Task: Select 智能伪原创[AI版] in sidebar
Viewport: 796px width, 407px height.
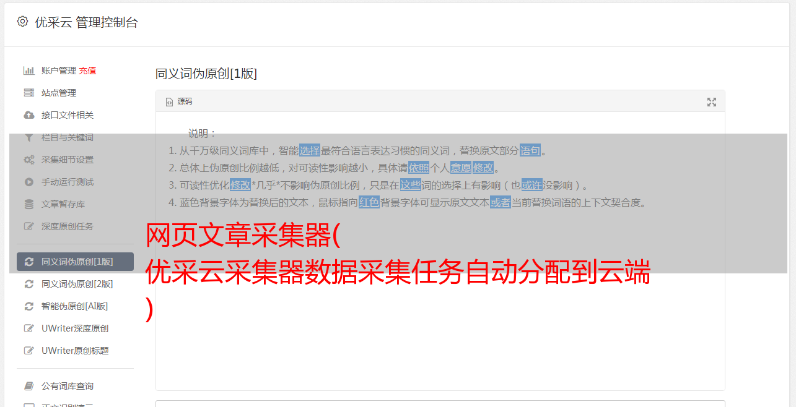Action: click(x=75, y=306)
